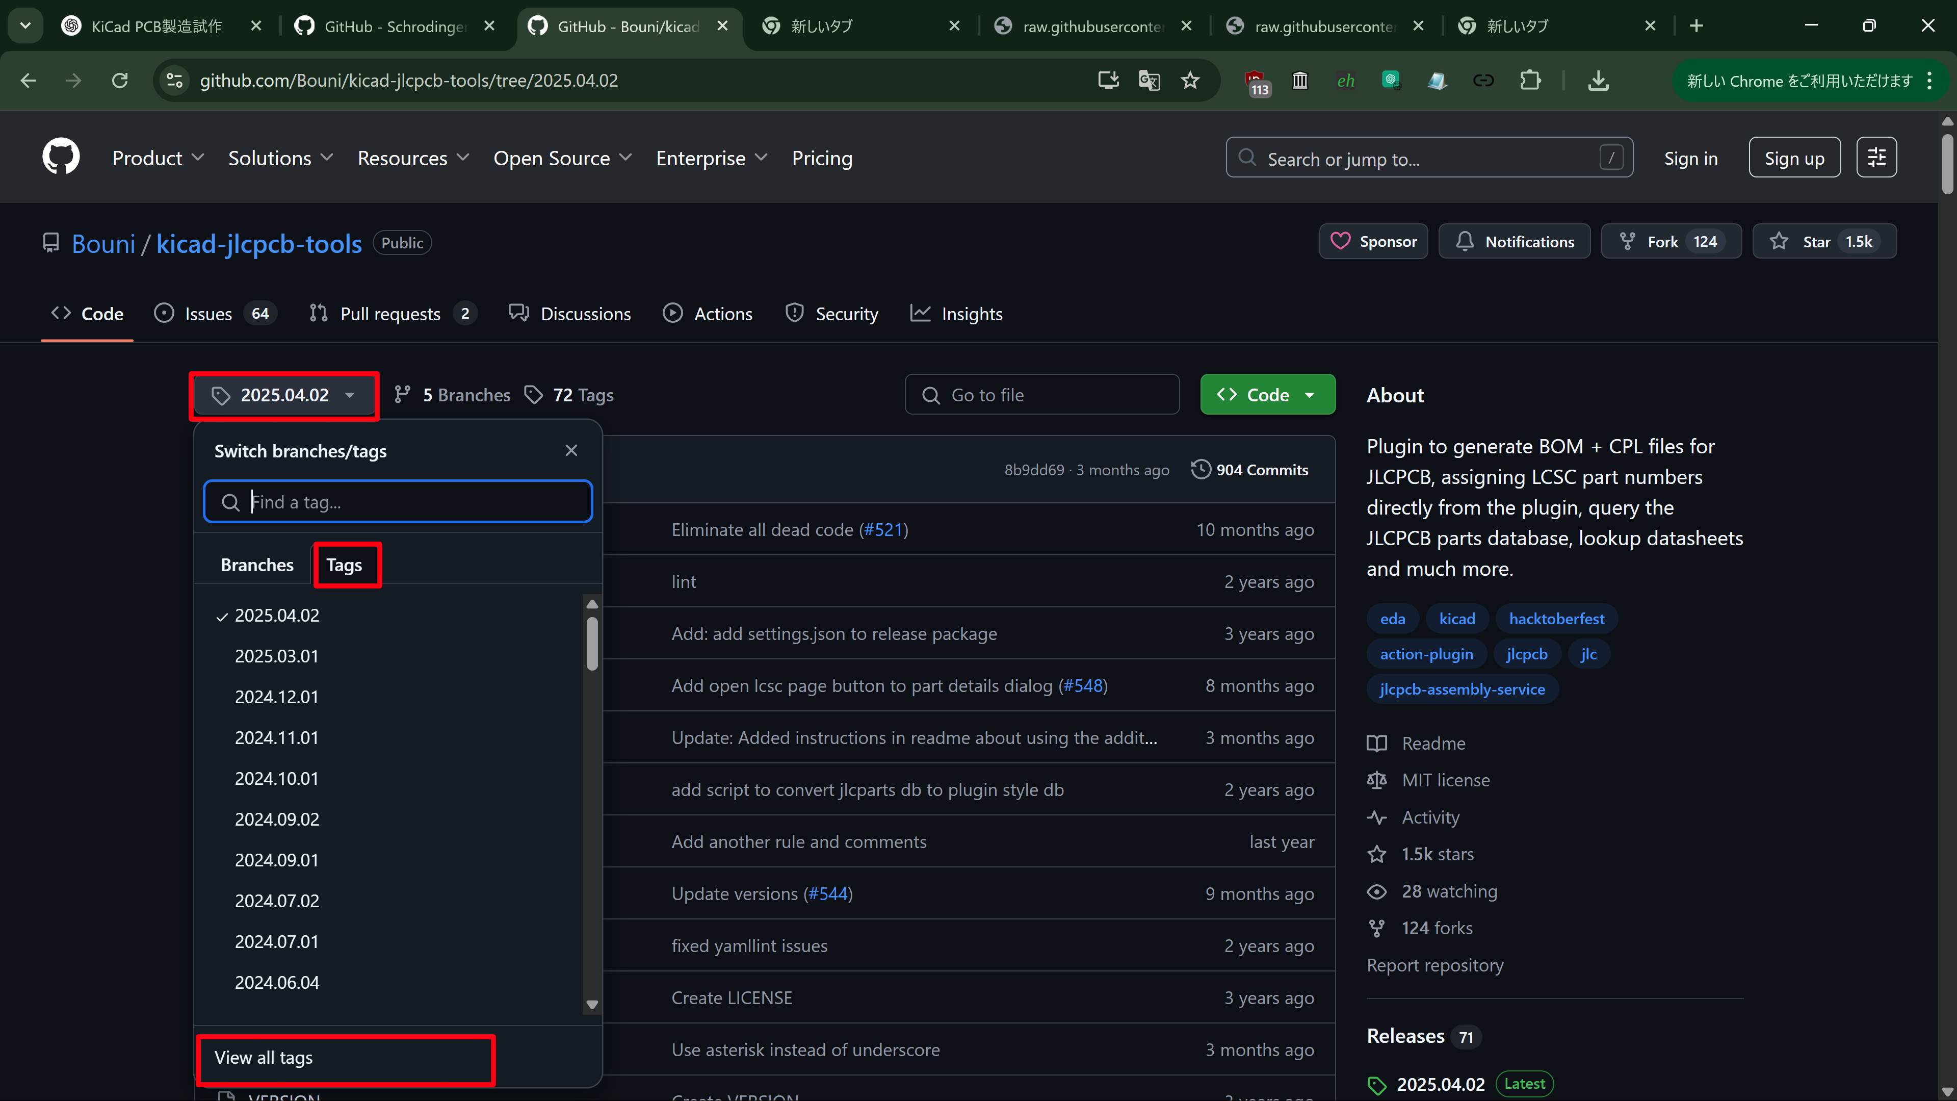Open the 72 Tags link

570,395
